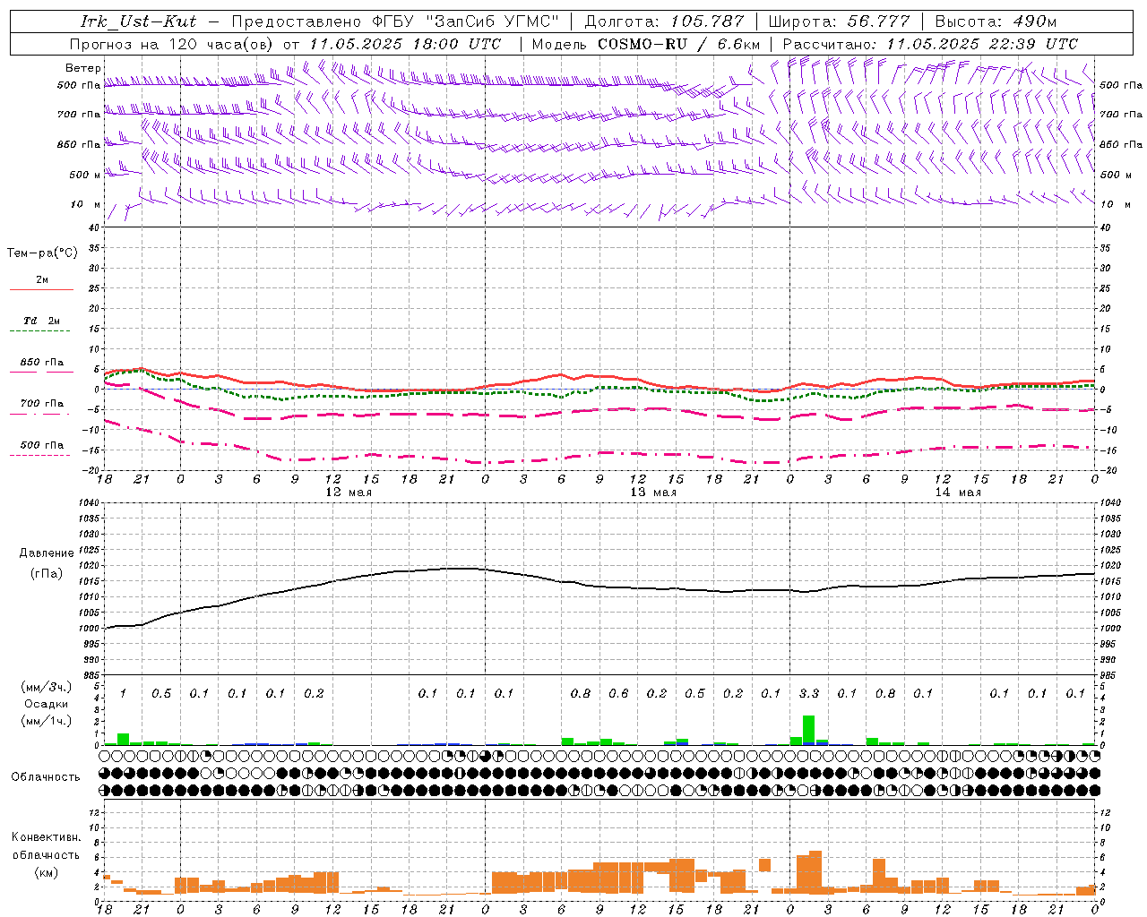Select the longitude value Долгота: 105.787
Screen dimensions: 1147x917
click(x=664, y=21)
